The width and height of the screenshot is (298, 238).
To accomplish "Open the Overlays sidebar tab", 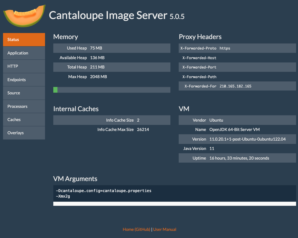I will click(24, 133).
